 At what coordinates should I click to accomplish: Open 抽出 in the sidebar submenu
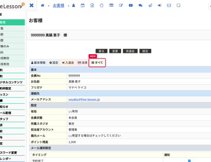[12, 52]
